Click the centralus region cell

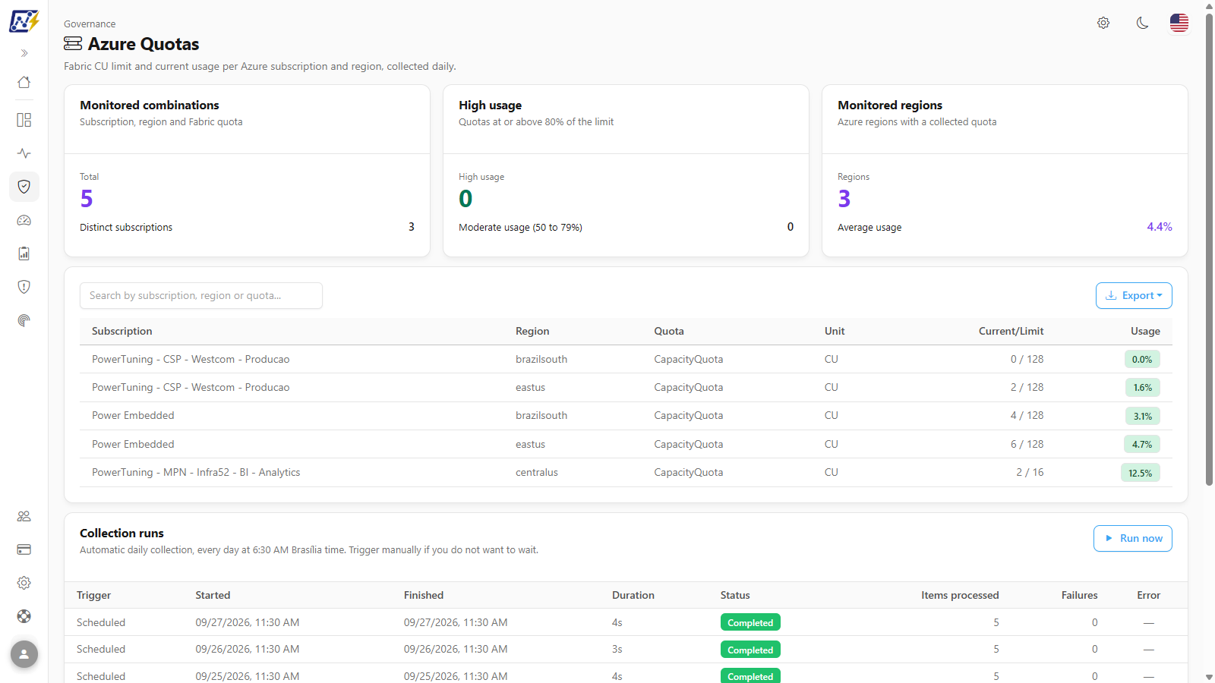537,473
